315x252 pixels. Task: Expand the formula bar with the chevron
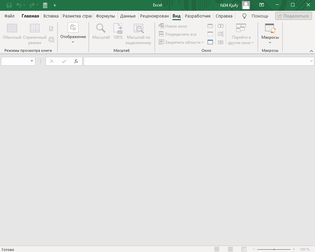click(x=311, y=61)
